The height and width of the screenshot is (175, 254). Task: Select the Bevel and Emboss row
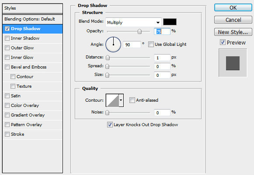32,67
